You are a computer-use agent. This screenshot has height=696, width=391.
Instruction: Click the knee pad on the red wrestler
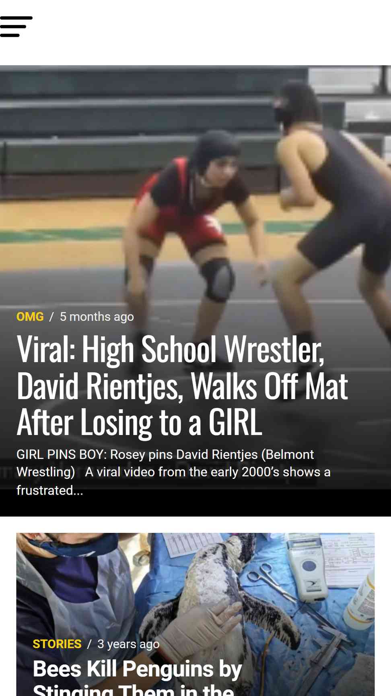[x=217, y=280]
